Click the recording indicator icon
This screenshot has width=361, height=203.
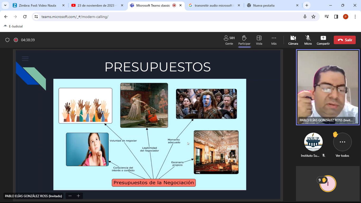16,40
